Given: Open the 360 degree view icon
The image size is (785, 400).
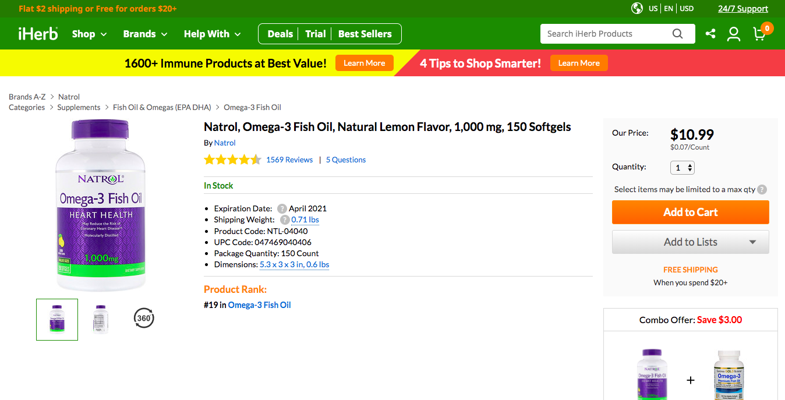Looking at the screenshot, I should click(x=144, y=318).
